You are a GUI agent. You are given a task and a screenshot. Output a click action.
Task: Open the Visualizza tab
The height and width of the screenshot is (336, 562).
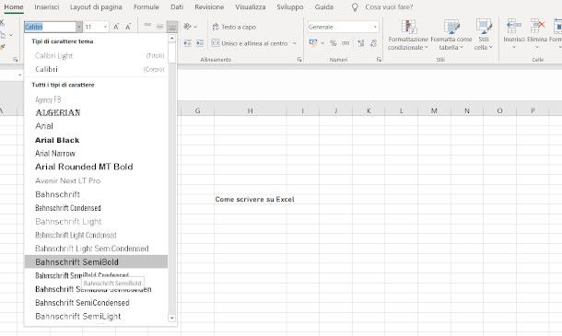pos(251,6)
